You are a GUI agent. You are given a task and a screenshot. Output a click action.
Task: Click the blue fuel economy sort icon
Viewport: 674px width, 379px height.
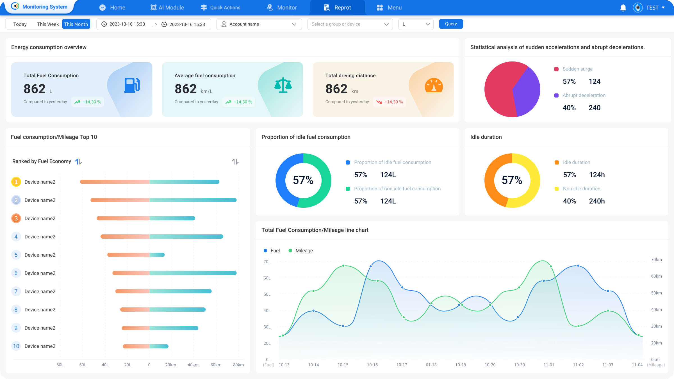79,161
